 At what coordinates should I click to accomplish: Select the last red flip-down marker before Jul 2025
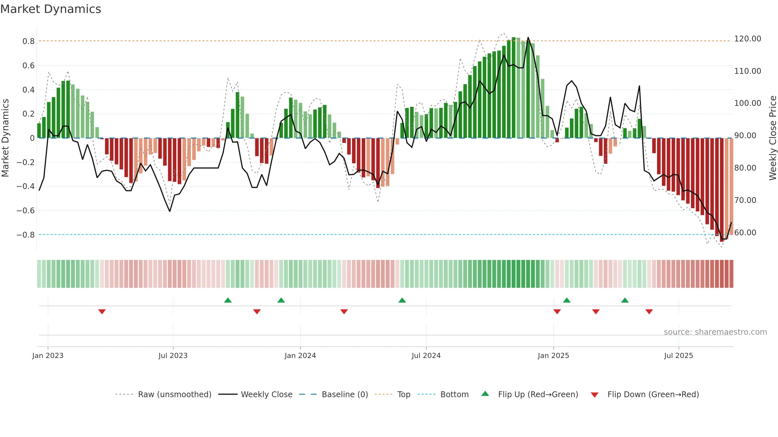click(649, 311)
